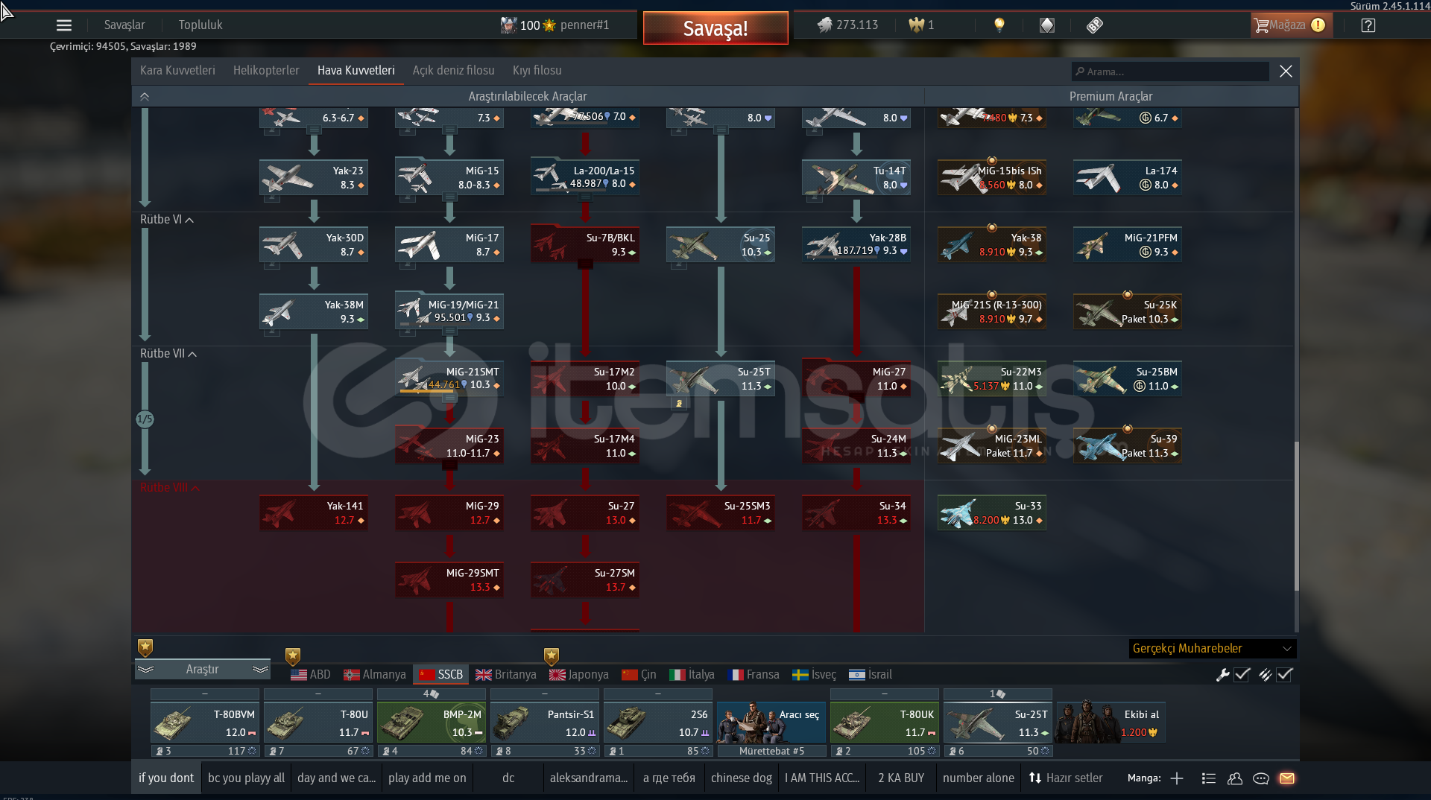Click the Silver Lions balance 273.113
Image resolution: width=1431 pixels, height=800 pixels.
pyautogui.click(x=848, y=25)
